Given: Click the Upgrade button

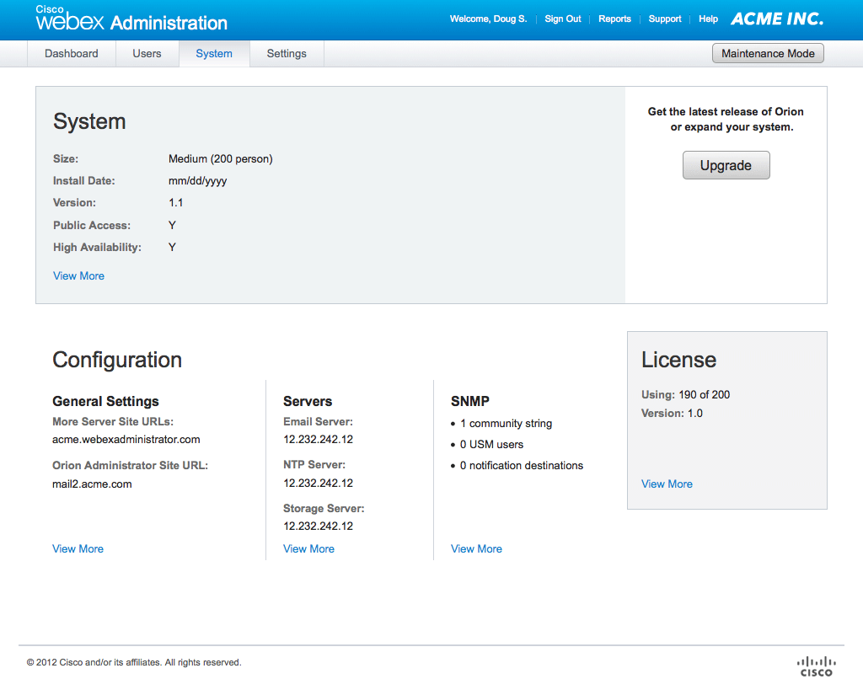Looking at the screenshot, I should click(726, 165).
